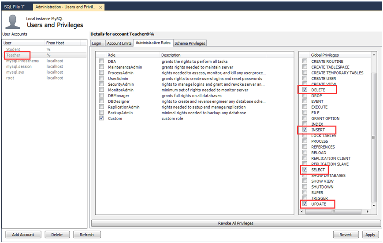
Task: Switch to the SQL File 1 tab
Action: click(x=15, y=7)
